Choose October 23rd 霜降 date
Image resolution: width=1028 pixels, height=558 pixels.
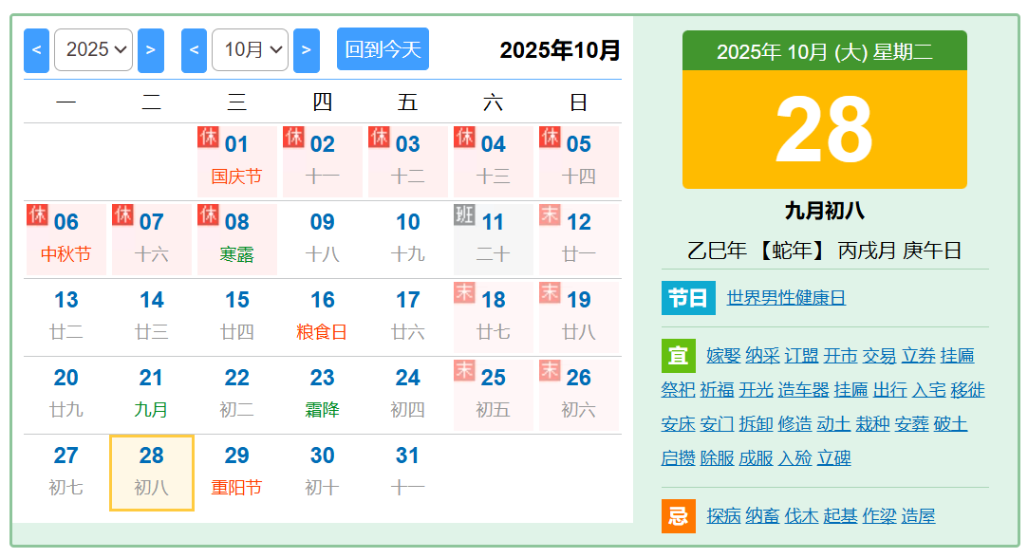pyautogui.click(x=322, y=394)
